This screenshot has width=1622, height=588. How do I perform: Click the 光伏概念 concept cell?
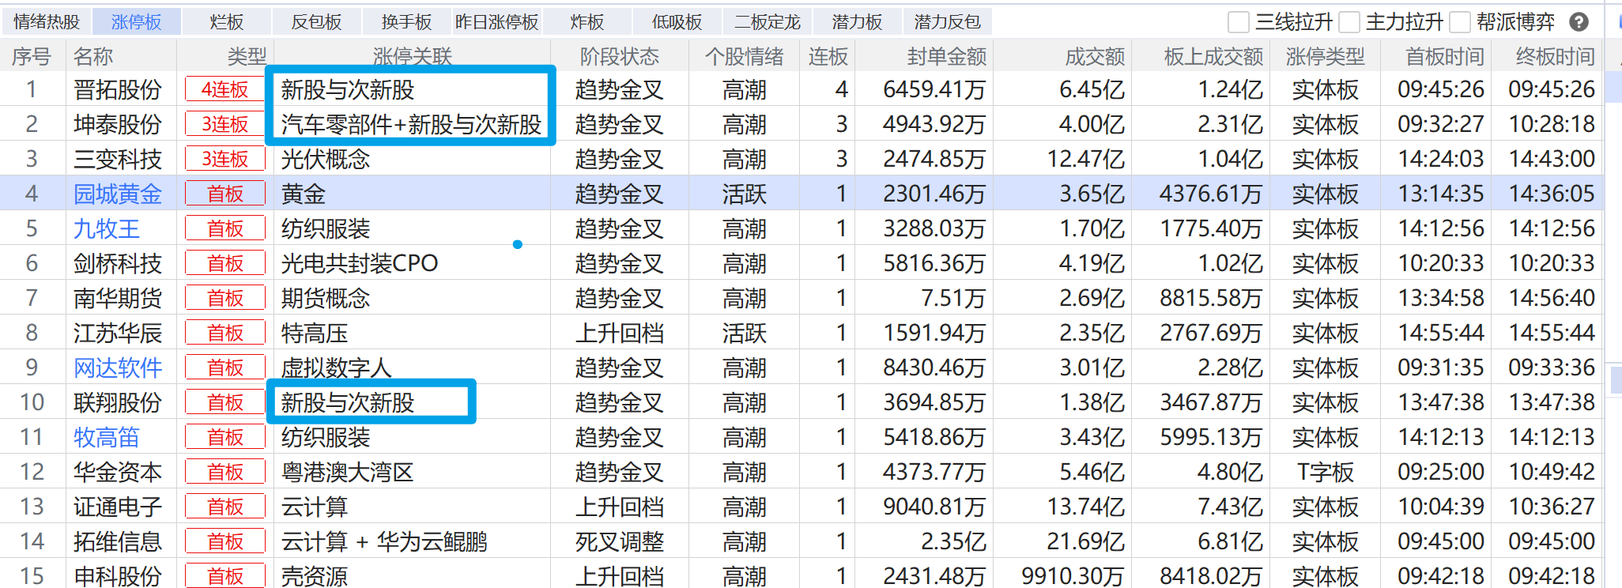326,160
